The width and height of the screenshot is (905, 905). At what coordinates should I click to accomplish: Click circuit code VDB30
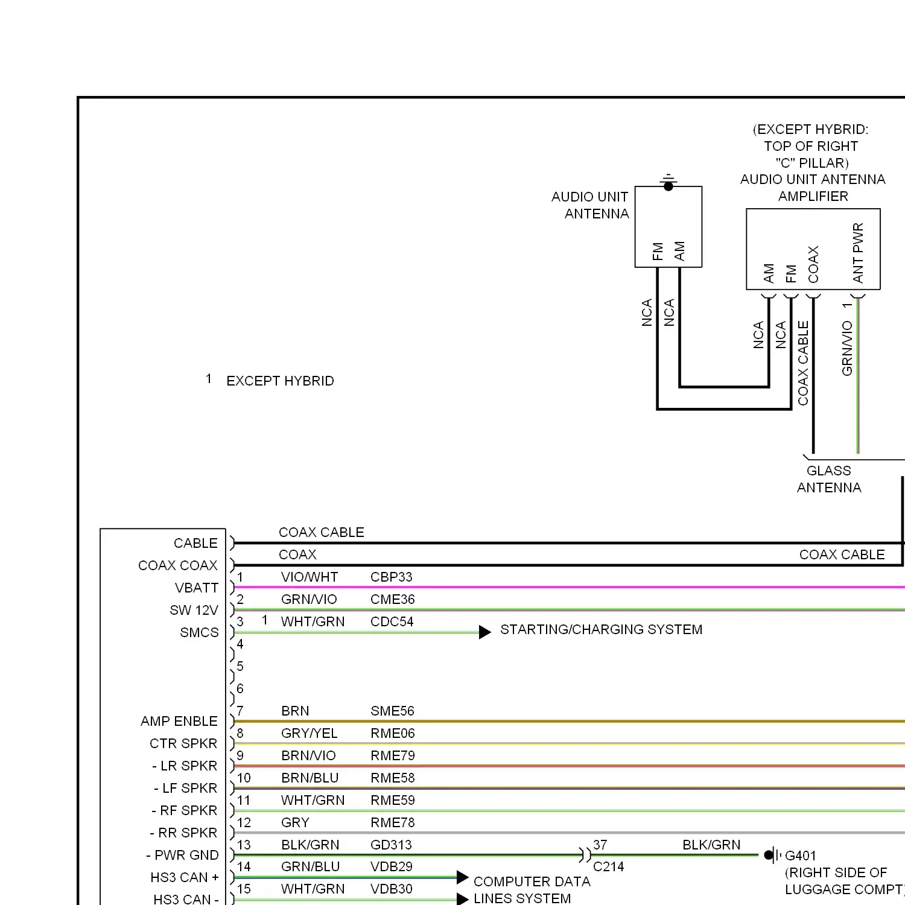392,889
